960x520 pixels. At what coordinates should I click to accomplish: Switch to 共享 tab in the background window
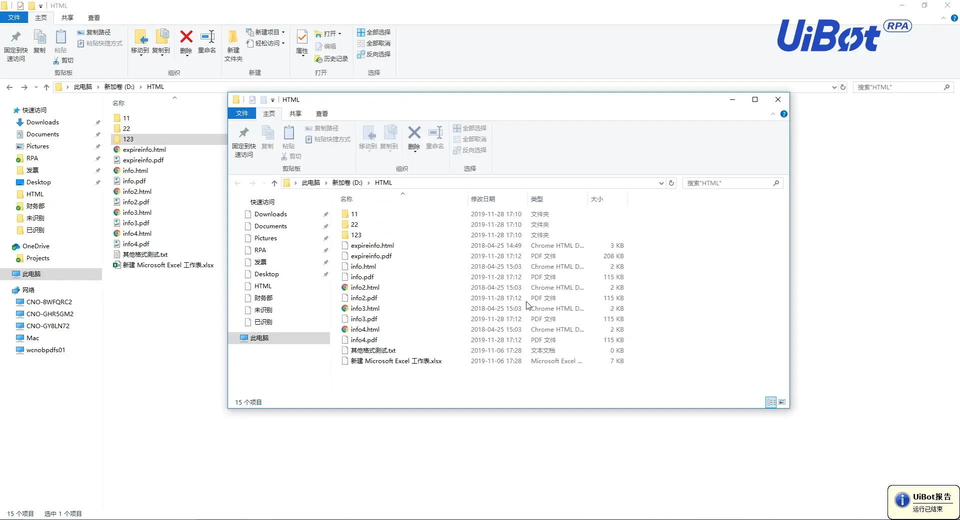tap(67, 17)
